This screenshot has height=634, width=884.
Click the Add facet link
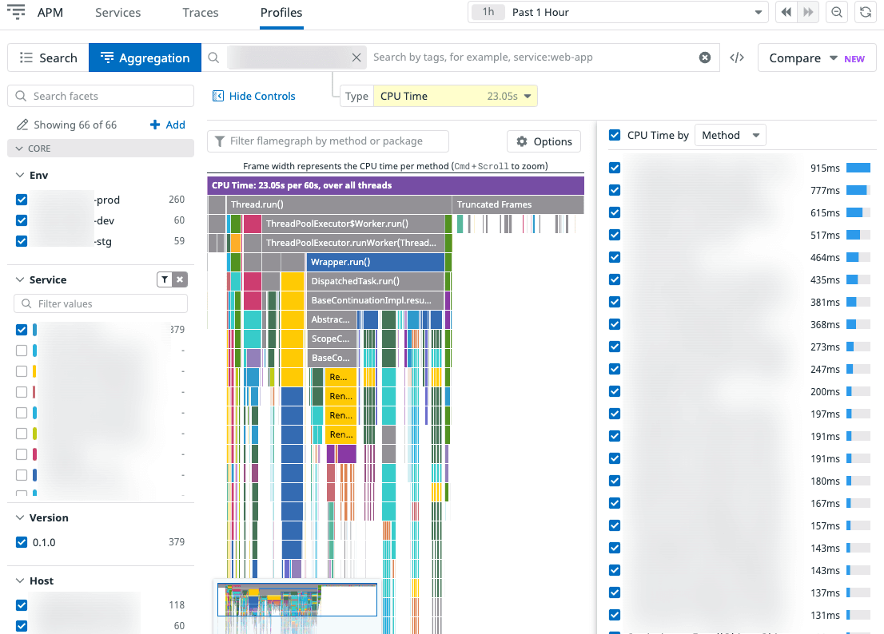(175, 125)
